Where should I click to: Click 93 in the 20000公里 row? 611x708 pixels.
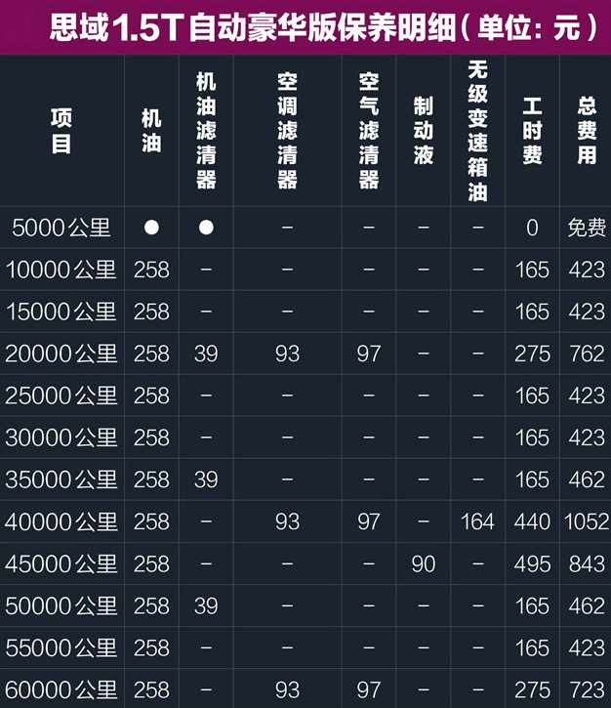pos(288,354)
